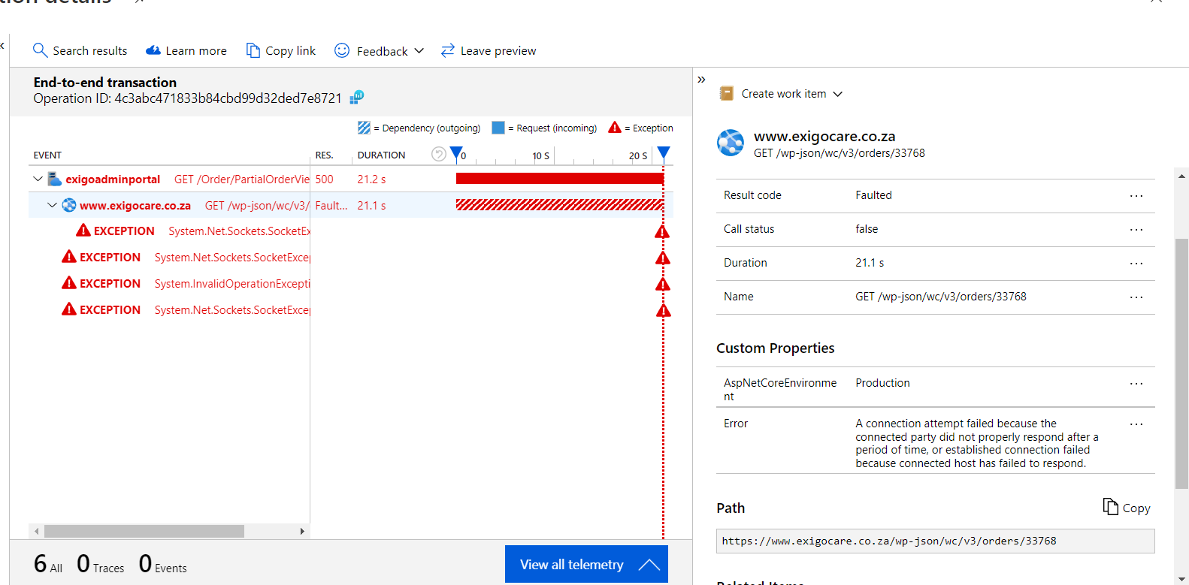Collapse the www.exigocare.co.za tree node
The height and width of the screenshot is (585, 1189).
[x=52, y=205]
